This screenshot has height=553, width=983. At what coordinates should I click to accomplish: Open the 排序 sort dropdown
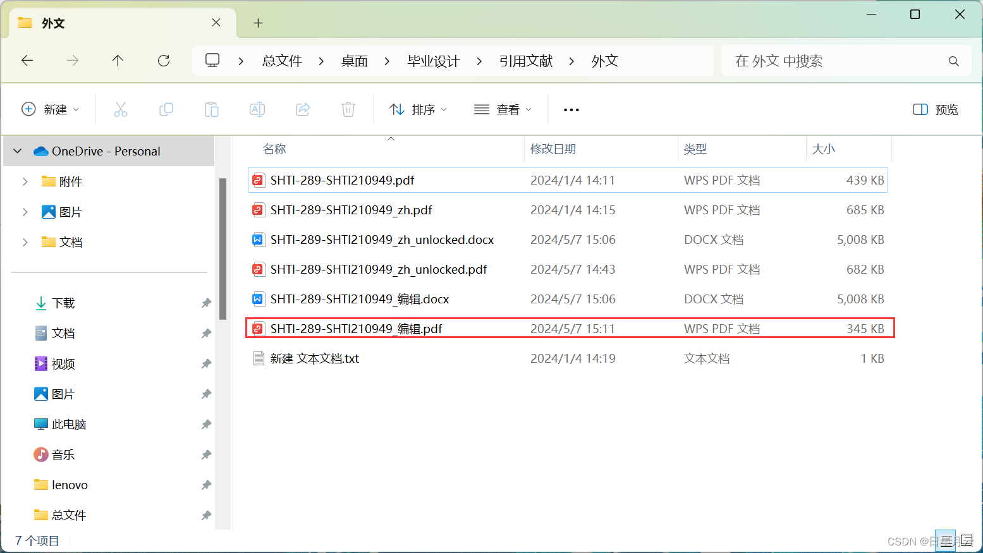tap(418, 109)
